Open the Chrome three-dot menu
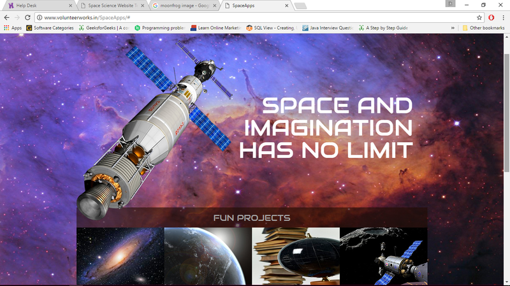The height and width of the screenshot is (286, 510). 502,17
